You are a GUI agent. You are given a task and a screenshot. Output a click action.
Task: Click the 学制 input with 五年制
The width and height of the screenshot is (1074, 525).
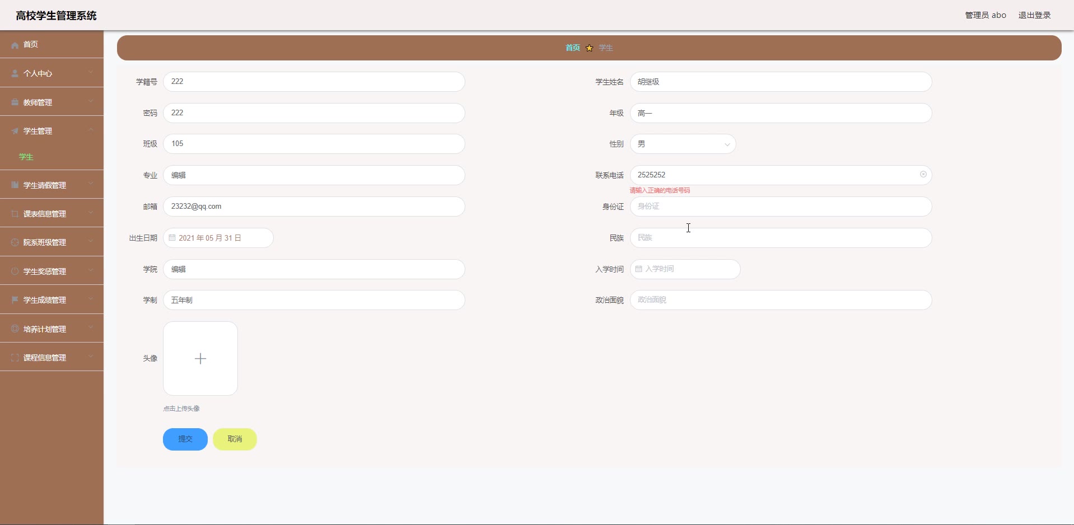pos(314,300)
